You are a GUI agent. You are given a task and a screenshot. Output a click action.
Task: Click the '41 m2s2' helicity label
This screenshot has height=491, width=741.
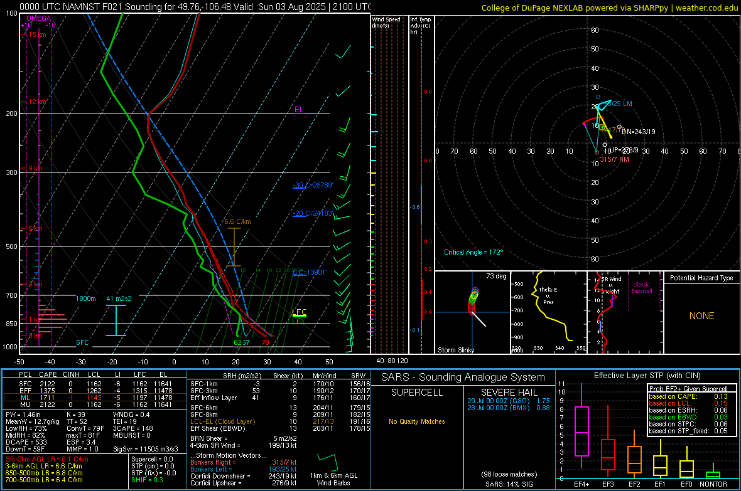(119, 299)
